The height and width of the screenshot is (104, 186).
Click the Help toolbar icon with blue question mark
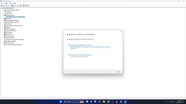[12, 6]
